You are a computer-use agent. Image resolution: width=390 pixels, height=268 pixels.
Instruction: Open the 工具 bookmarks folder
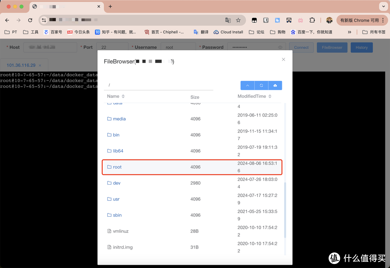coord(31,32)
